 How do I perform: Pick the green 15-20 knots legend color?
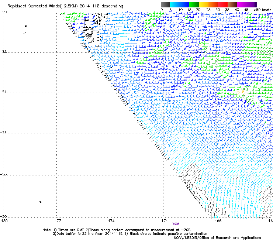194,4
